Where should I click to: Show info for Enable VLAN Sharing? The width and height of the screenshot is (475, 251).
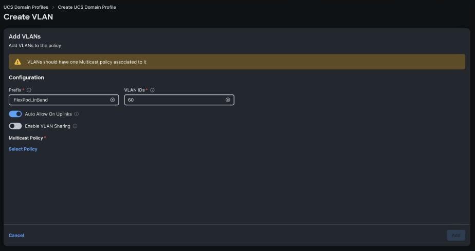point(75,126)
